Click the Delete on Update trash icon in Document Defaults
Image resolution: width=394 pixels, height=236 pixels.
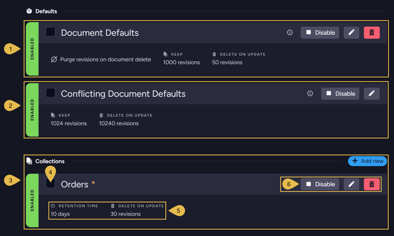pyautogui.click(x=214, y=54)
